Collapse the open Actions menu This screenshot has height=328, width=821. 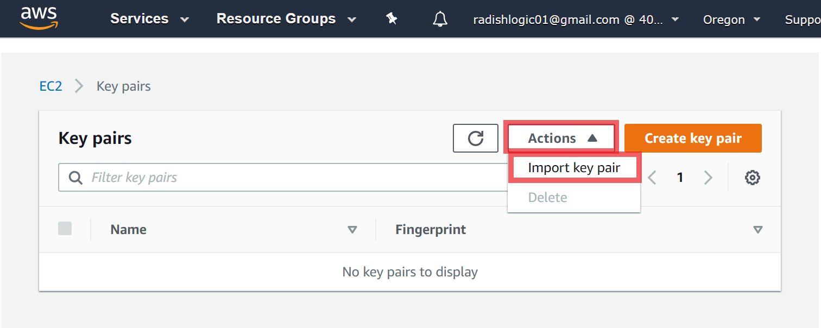coord(560,138)
